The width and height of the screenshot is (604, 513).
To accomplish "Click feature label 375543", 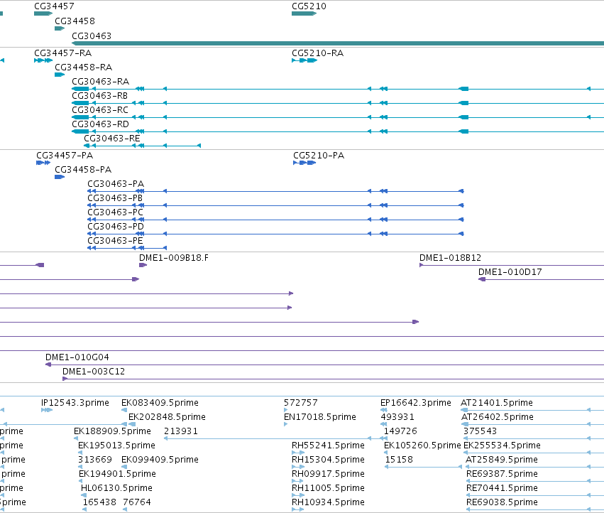I will click(x=481, y=431).
